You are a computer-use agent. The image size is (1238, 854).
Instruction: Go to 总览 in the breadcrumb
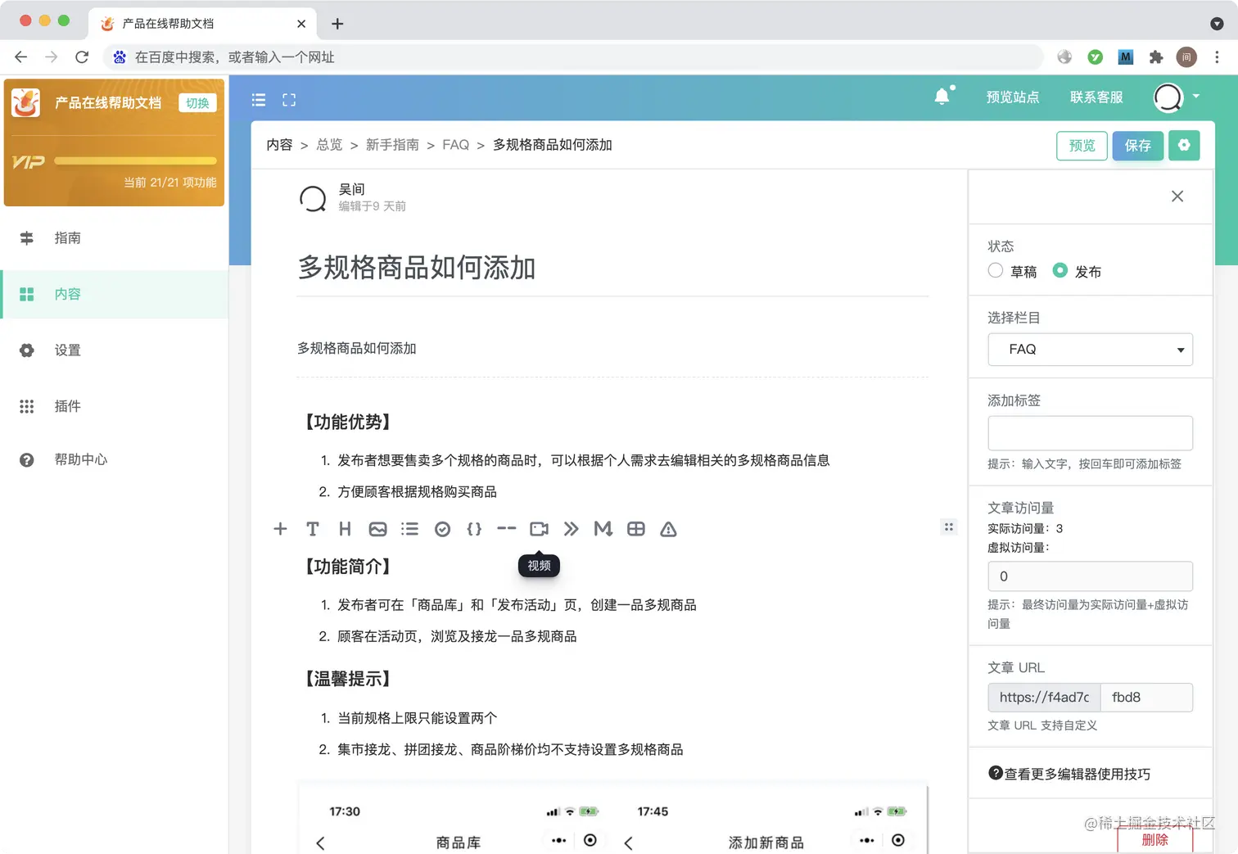pos(329,145)
